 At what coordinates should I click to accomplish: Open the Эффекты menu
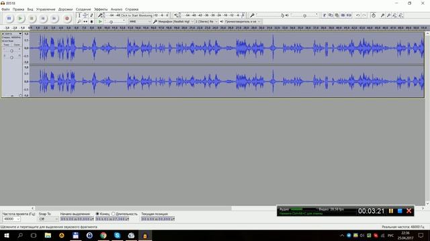coord(101,9)
